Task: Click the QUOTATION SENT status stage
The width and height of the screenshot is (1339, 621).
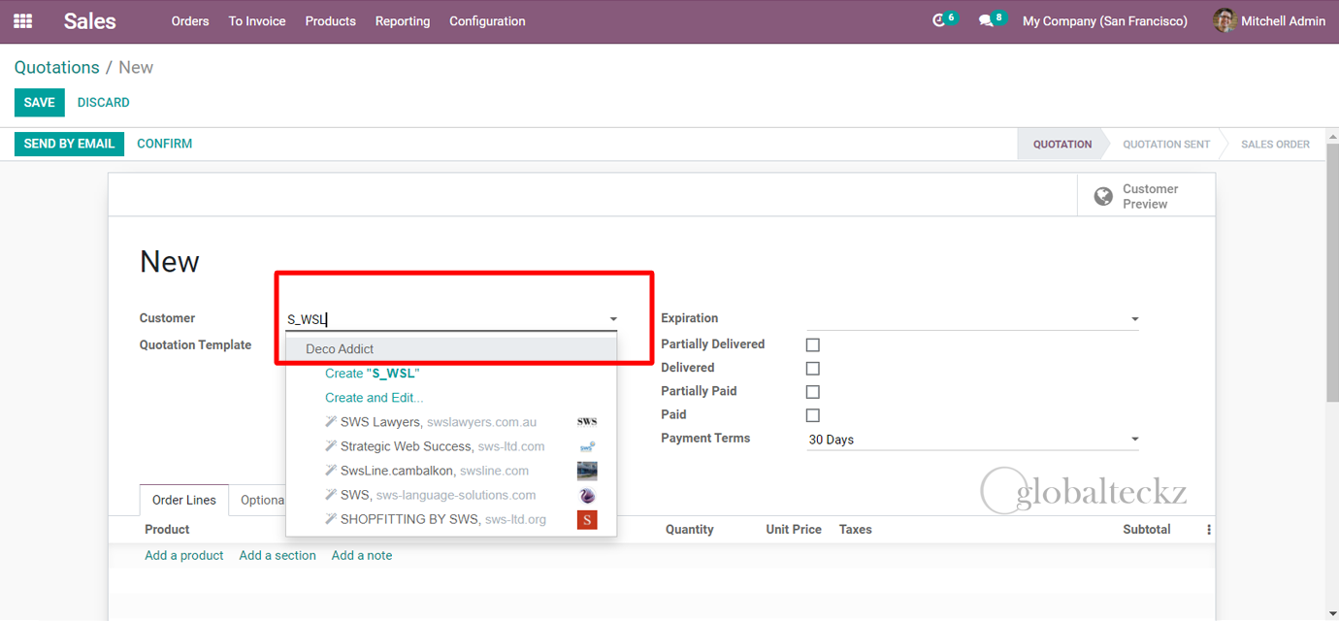Action: tap(1166, 144)
